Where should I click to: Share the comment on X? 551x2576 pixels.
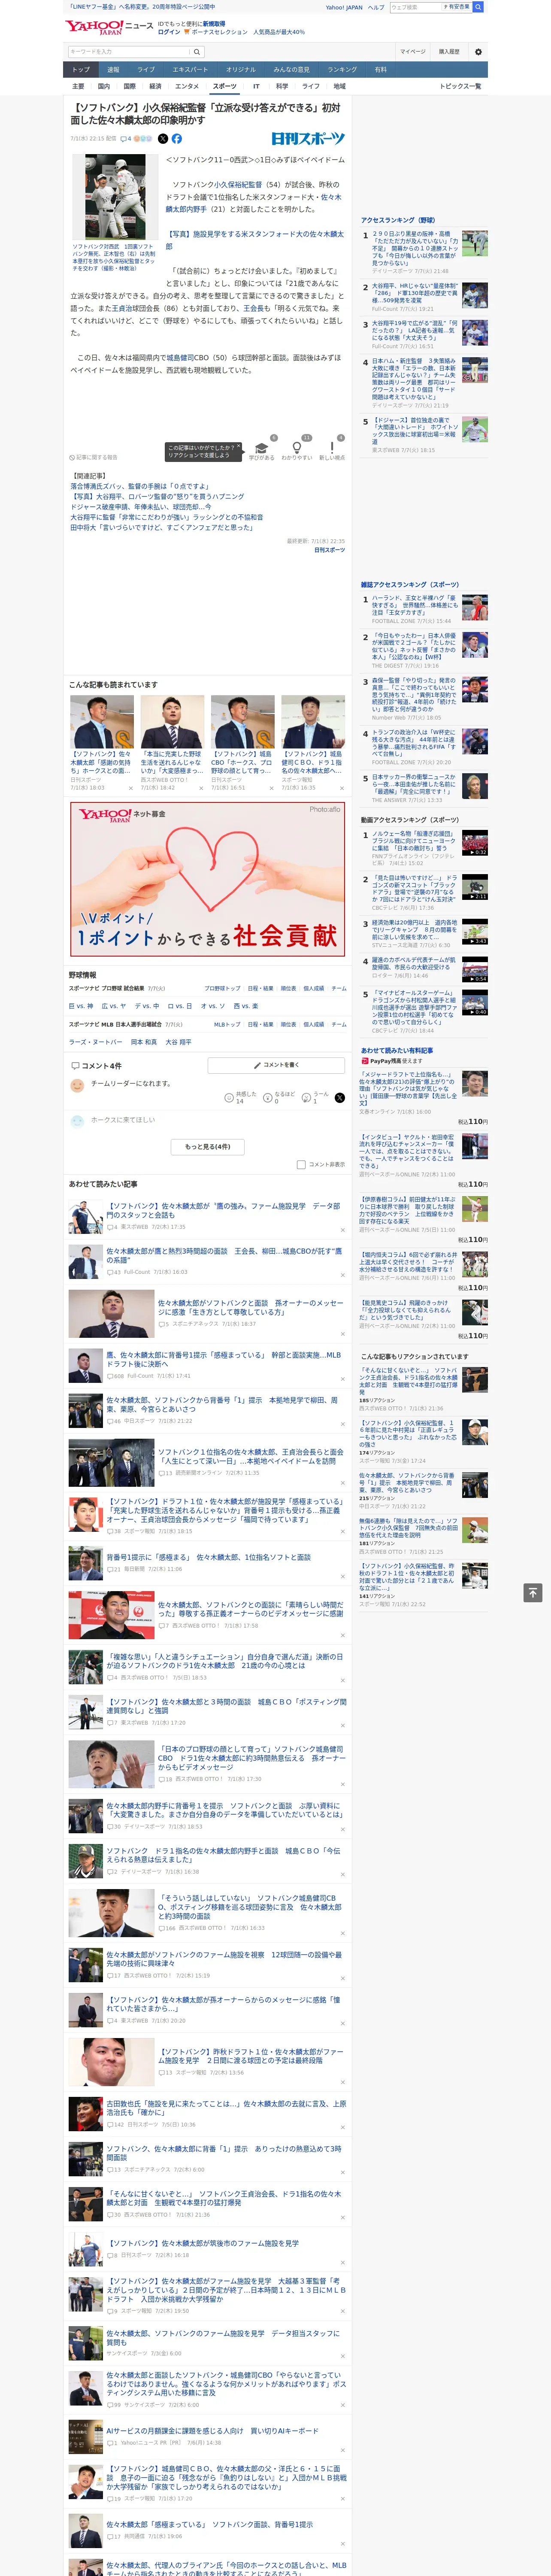click(340, 1098)
